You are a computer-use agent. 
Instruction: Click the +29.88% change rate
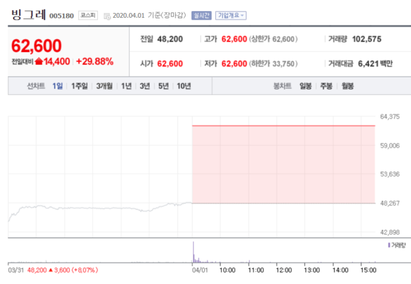tap(95, 62)
